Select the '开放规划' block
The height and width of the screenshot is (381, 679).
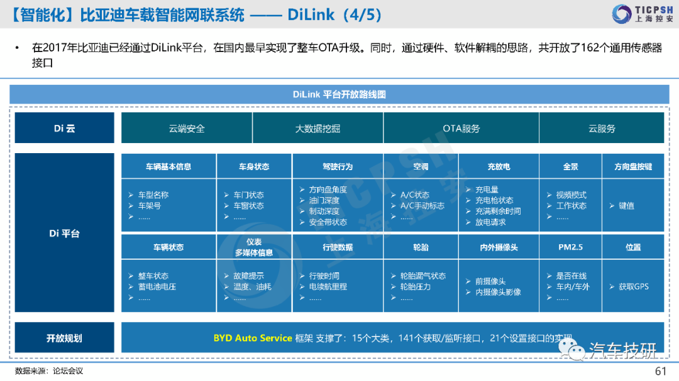(x=65, y=338)
